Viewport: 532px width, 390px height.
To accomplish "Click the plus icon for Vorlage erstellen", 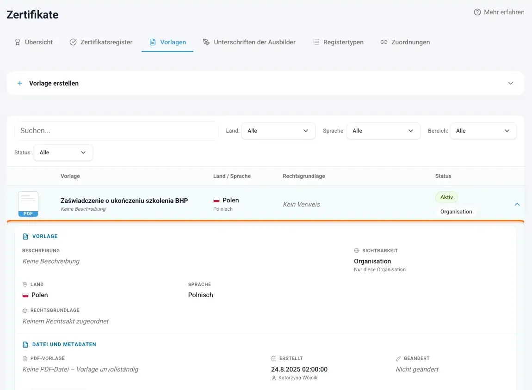I will (20, 83).
